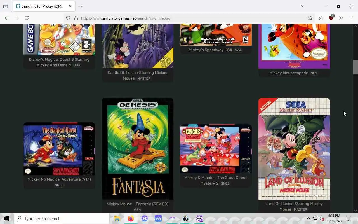Open File Explorer from the taskbar
The height and width of the screenshot is (224, 358).
[x=117, y=218]
